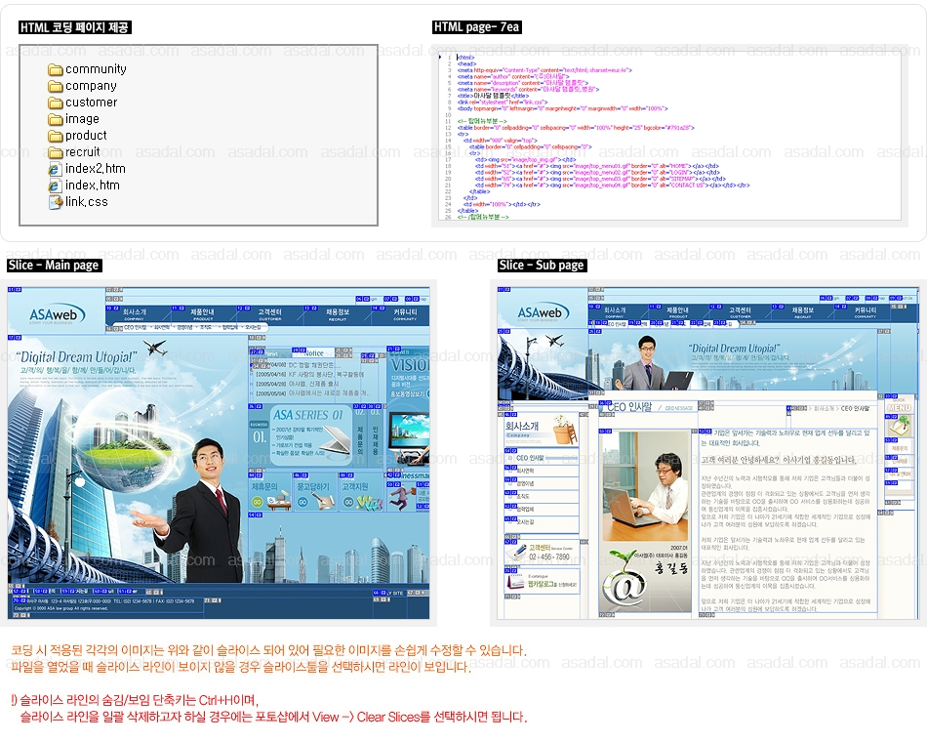Open the community folder icon
Screen dimensions: 927x742
56,70
